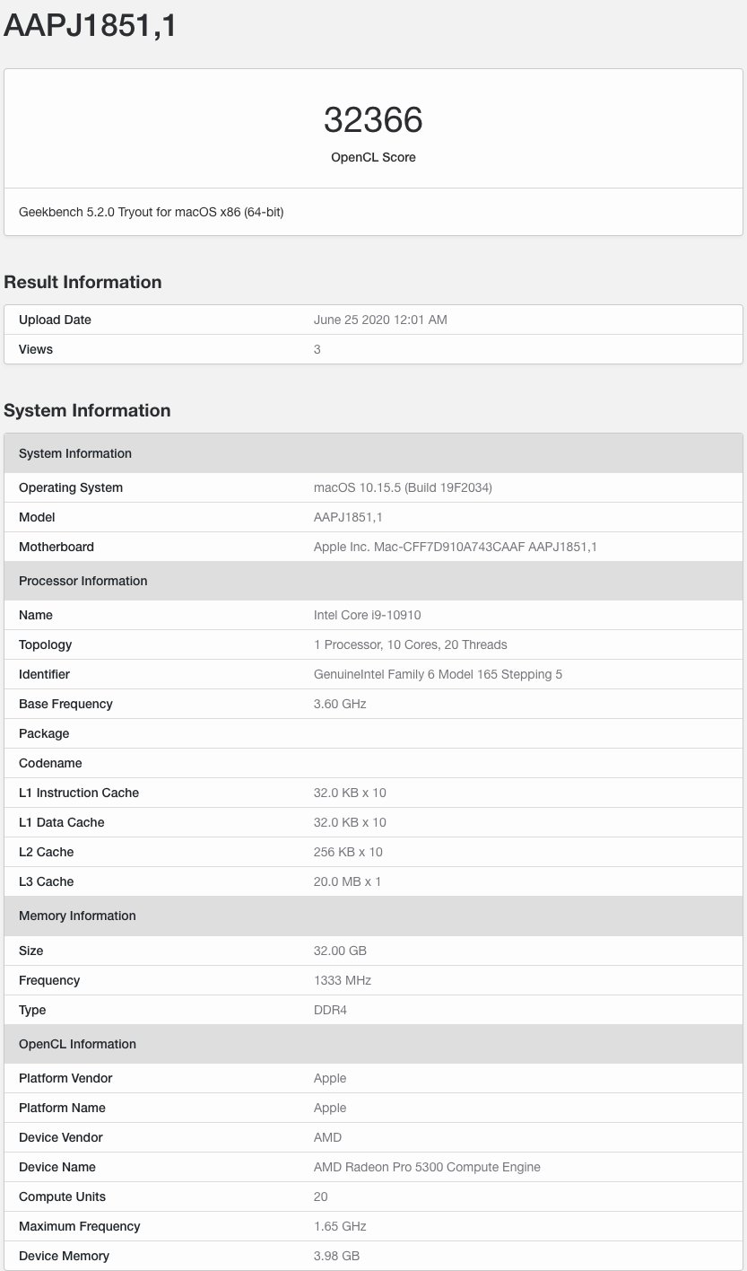Click the memory Size 32.00 GB value
Screen dimensions: 747x1271
(340, 951)
